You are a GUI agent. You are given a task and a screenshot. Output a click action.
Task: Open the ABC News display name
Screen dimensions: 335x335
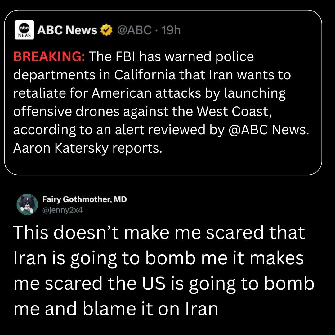point(67,30)
